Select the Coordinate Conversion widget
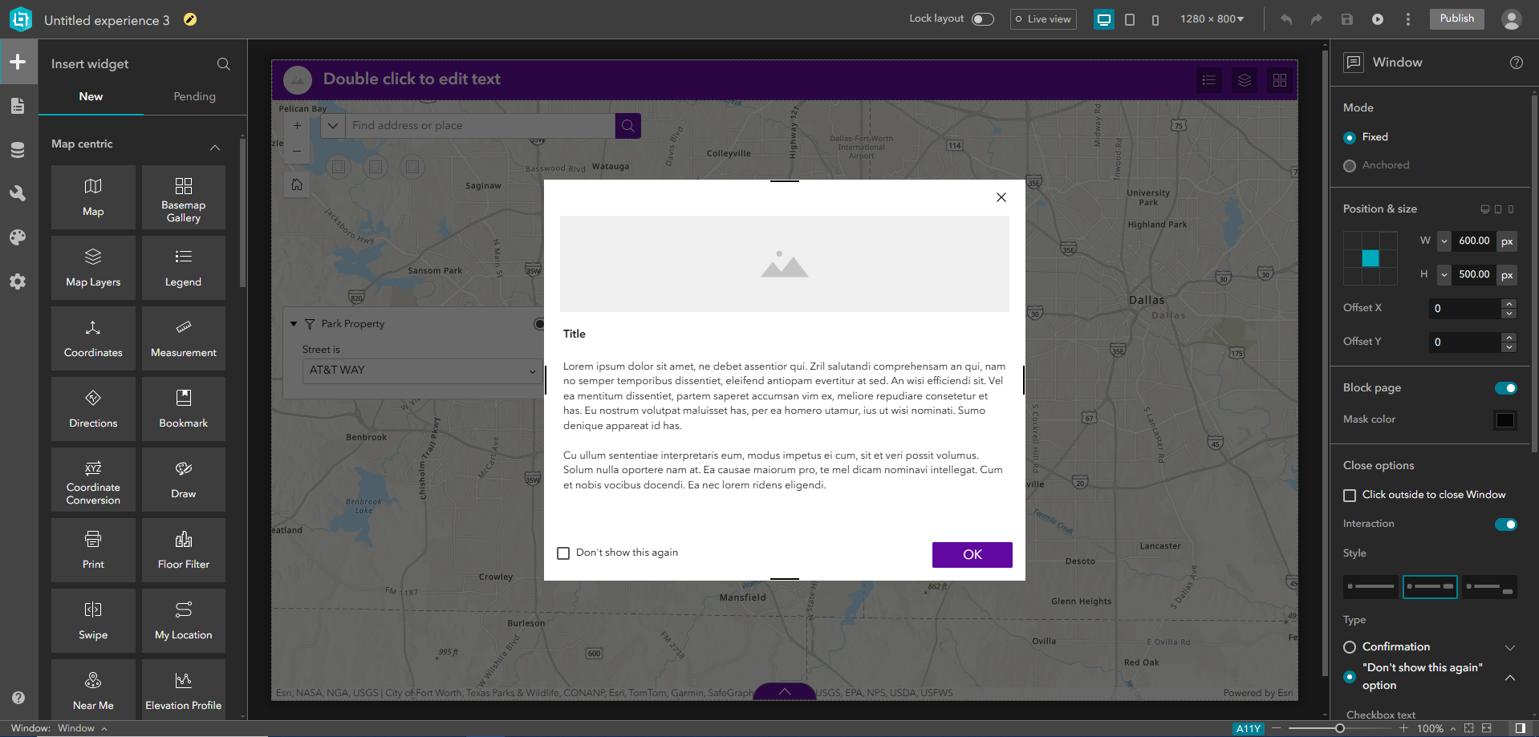Viewport: 1539px width, 737px height. (x=92, y=480)
